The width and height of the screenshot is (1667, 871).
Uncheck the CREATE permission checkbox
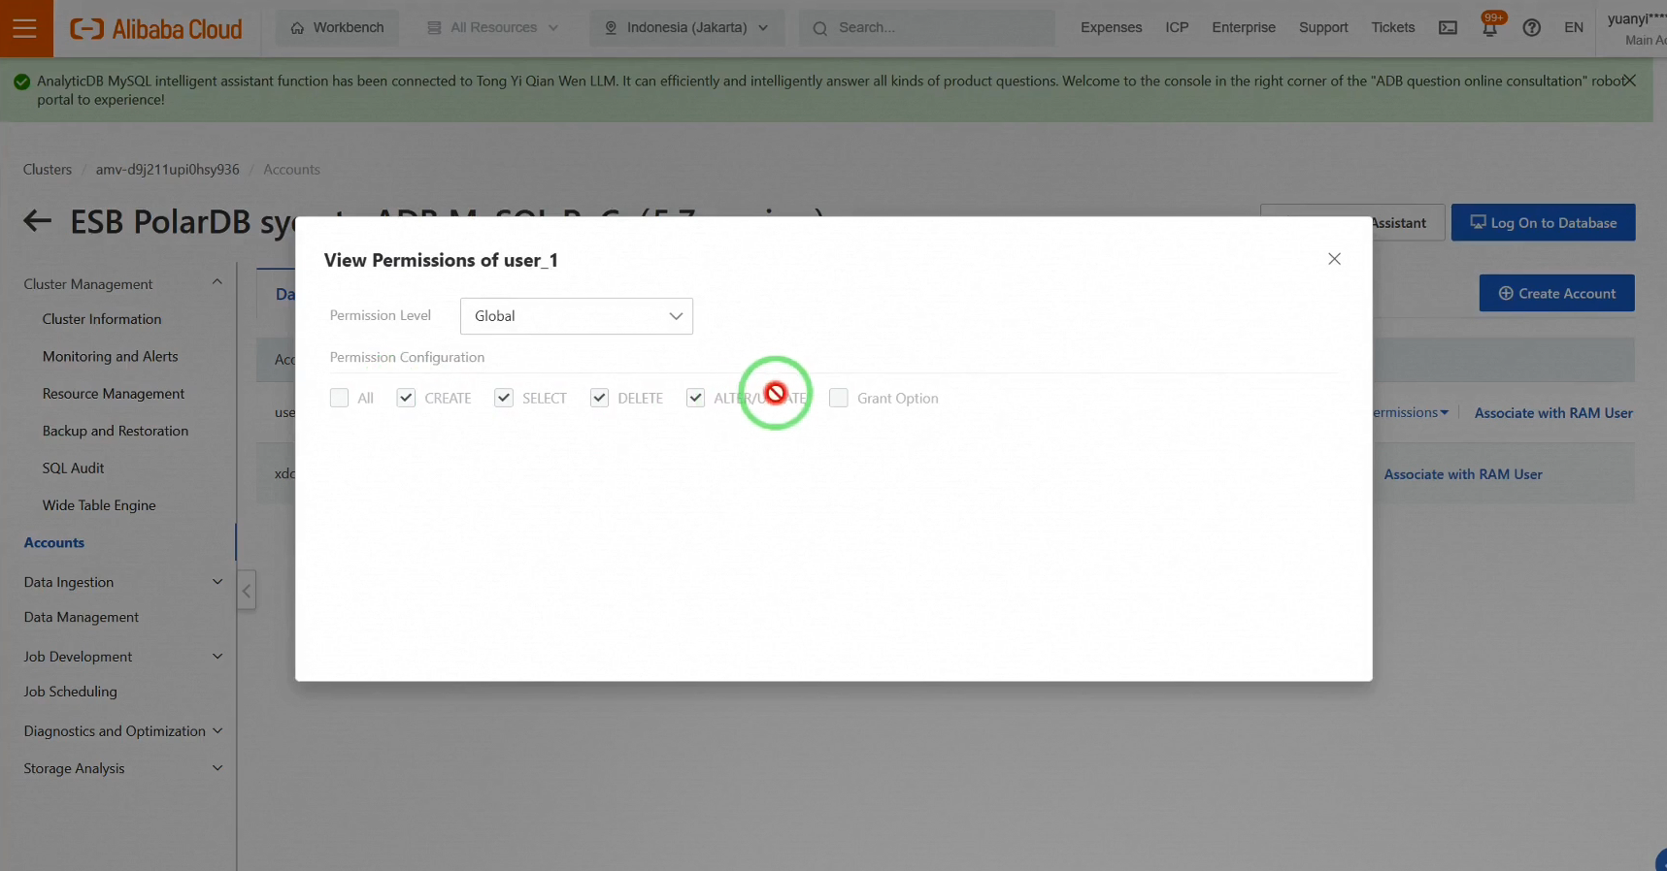click(x=406, y=398)
